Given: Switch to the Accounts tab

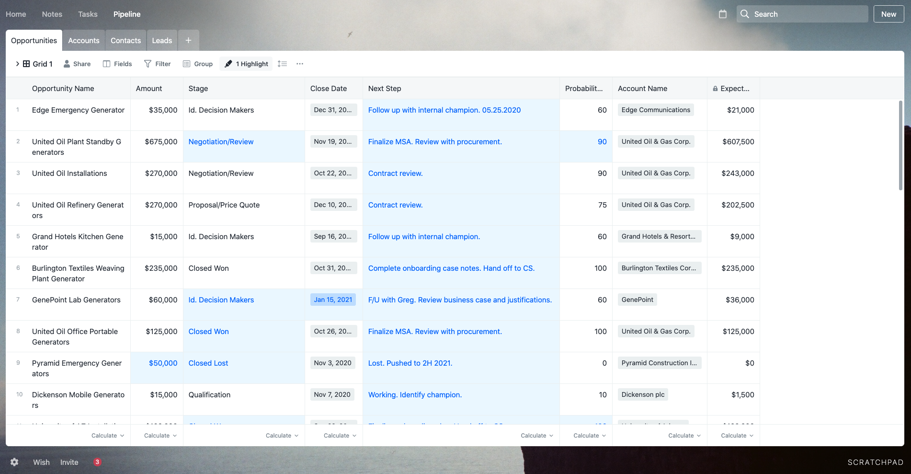Looking at the screenshot, I should [84, 40].
